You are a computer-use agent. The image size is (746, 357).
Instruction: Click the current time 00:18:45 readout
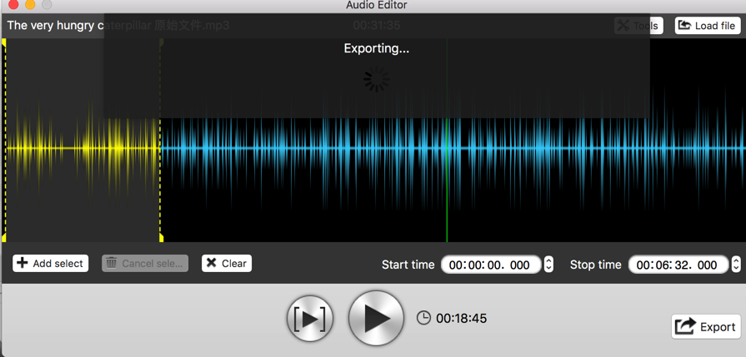462,318
